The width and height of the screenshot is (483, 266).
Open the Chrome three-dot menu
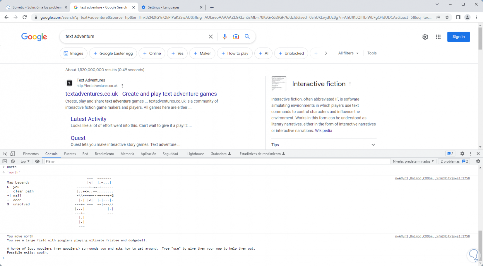tap(477, 17)
